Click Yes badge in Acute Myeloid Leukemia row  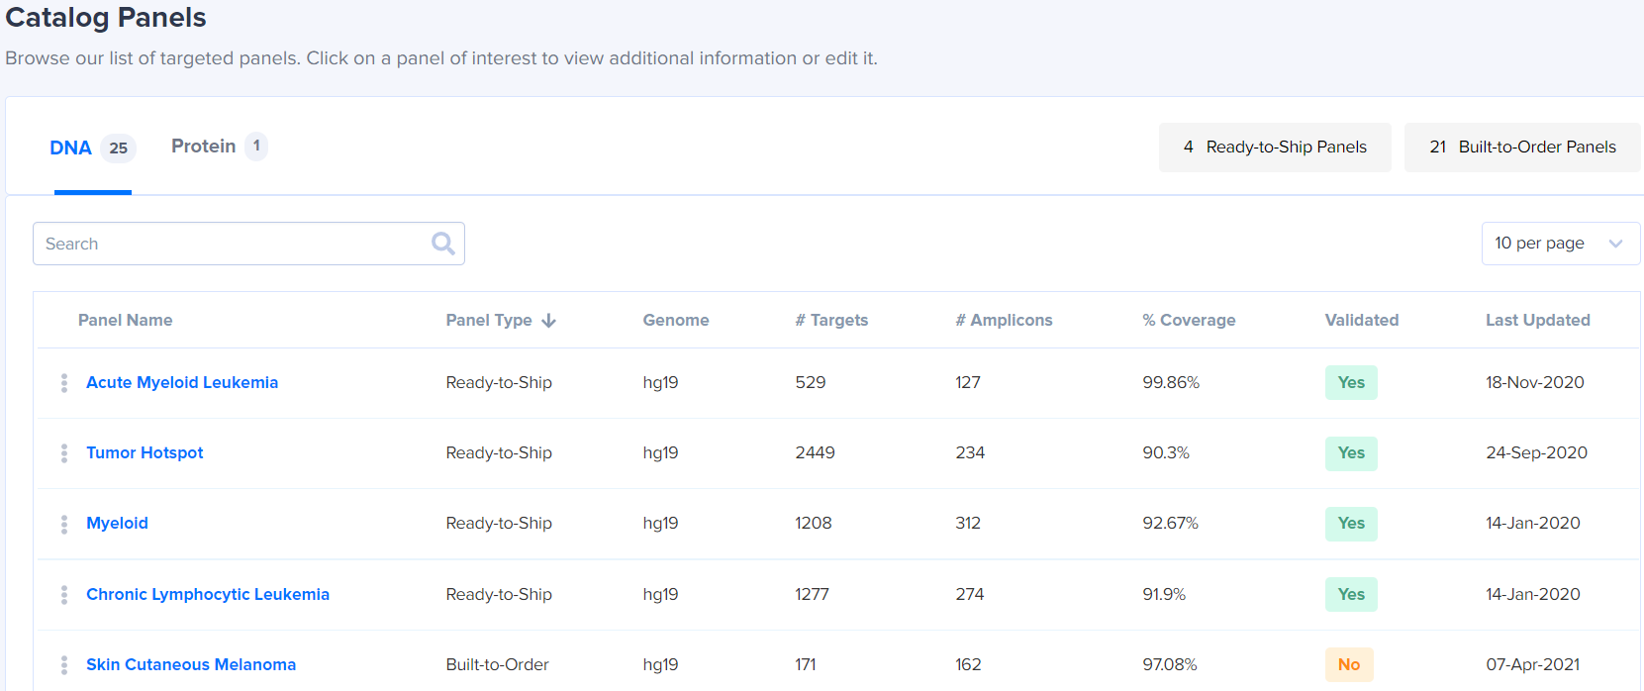[1351, 383]
